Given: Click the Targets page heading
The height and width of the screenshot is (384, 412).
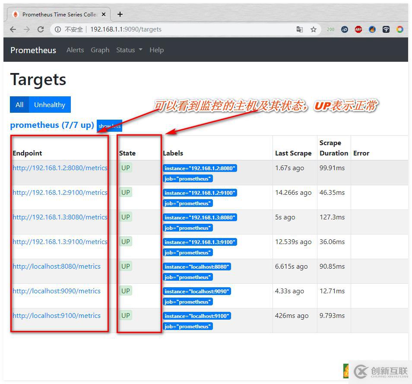Looking at the screenshot, I should (x=38, y=79).
